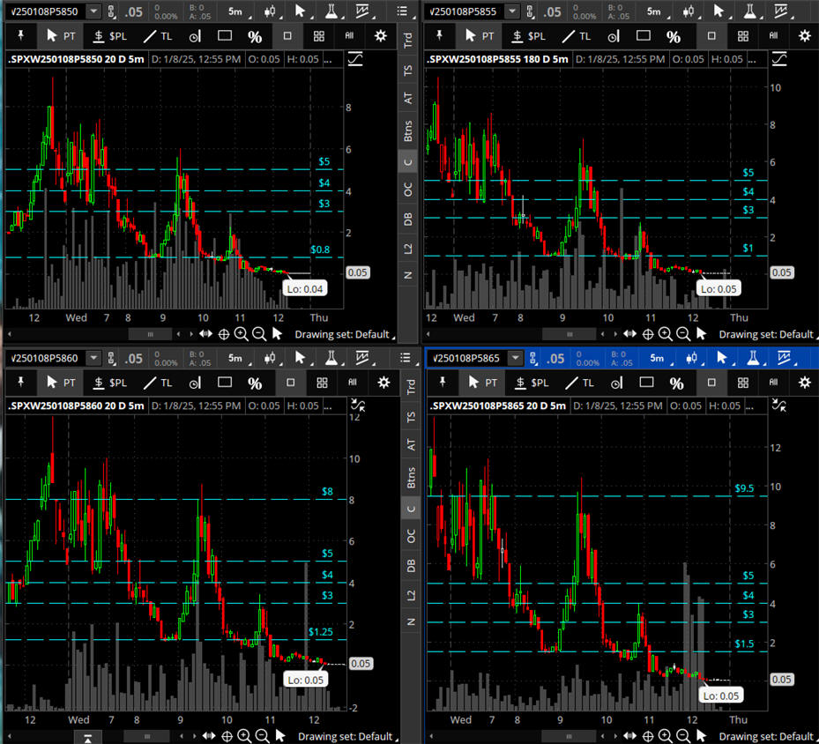Click zoom-out magnifier below the 5850 chart
The height and width of the screenshot is (744, 819).
click(258, 334)
